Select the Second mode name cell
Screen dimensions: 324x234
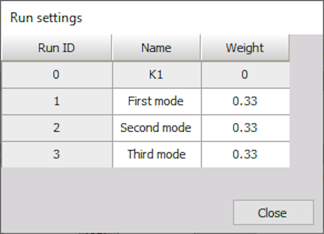click(157, 128)
